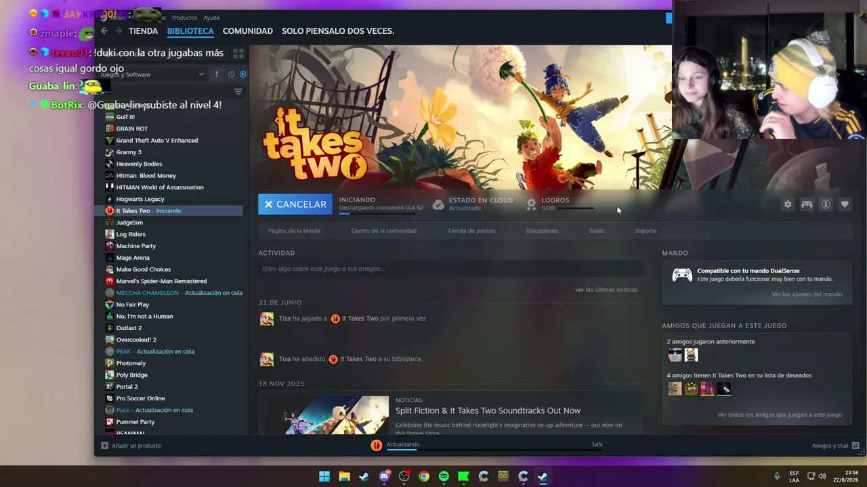Open Centro de la comunidad link
The width and height of the screenshot is (867, 487).
(x=383, y=231)
